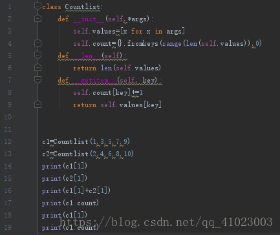Collapse the Countlist class fold on line 1
Viewport: 280px width, 235px height.
(x=38, y=6)
